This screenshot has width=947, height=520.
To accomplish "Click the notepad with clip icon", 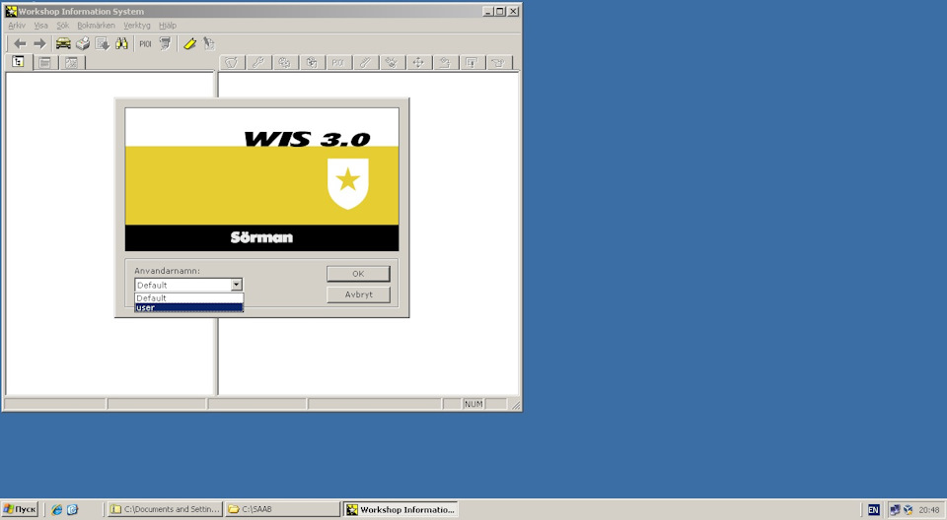I will coord(209,43).
